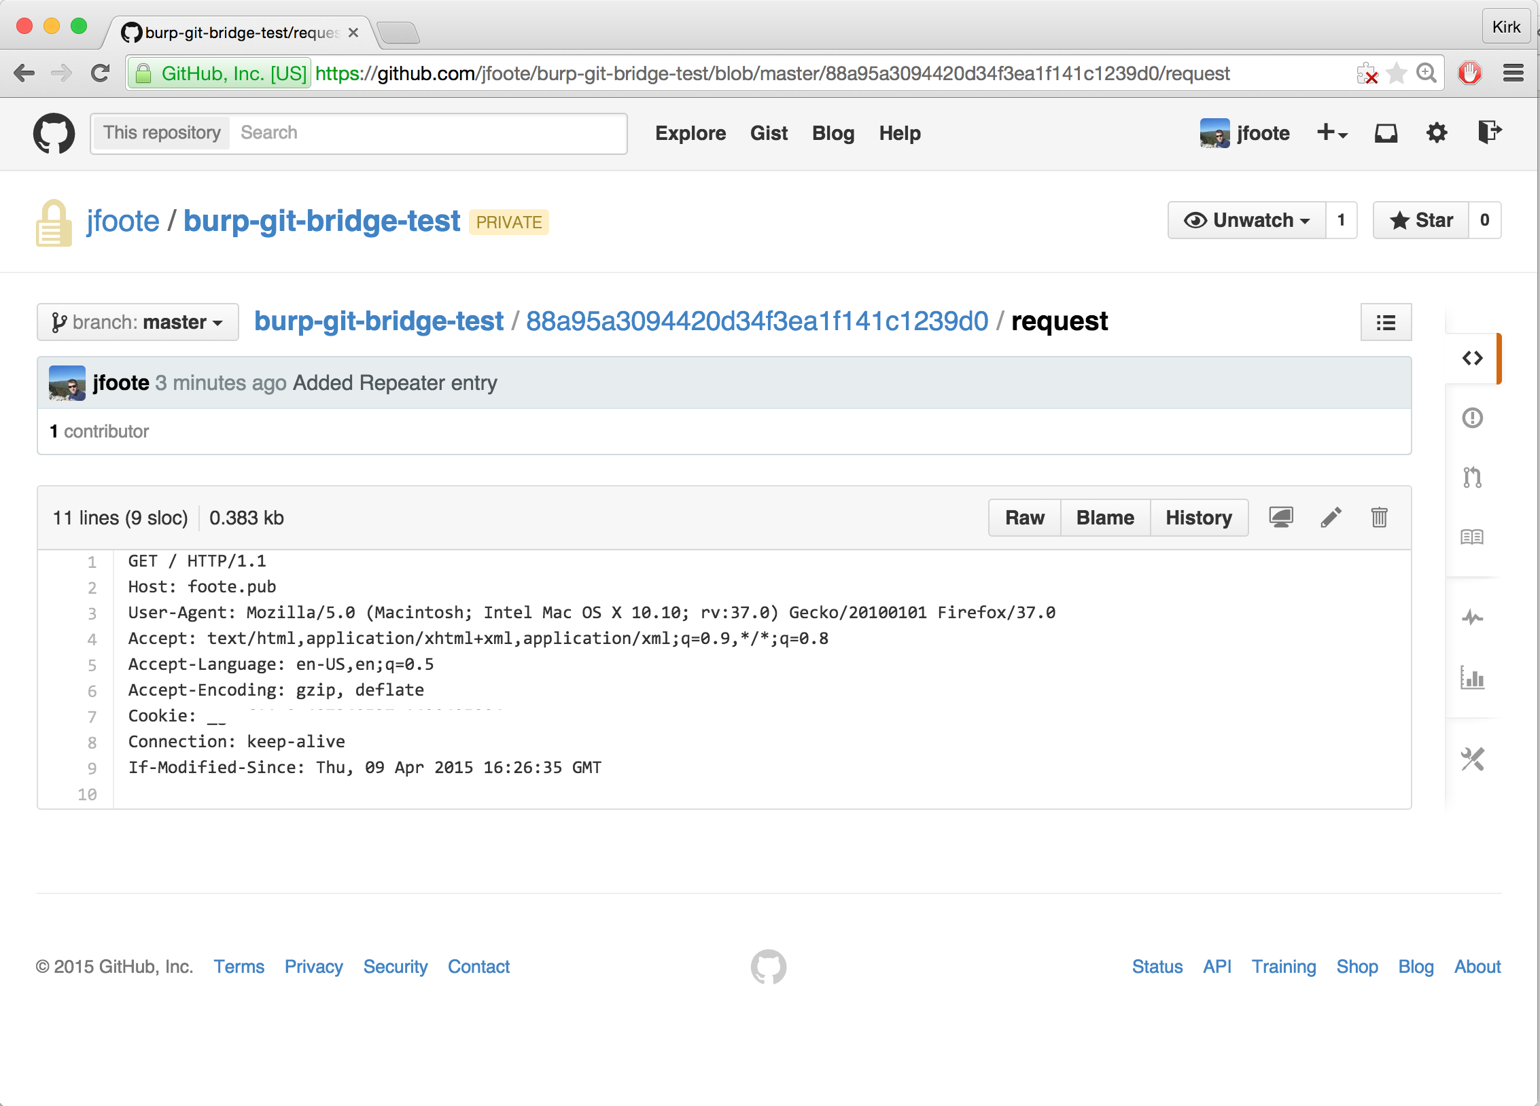Open the Pull requests sidebar icon

[x=1472, y=478]
